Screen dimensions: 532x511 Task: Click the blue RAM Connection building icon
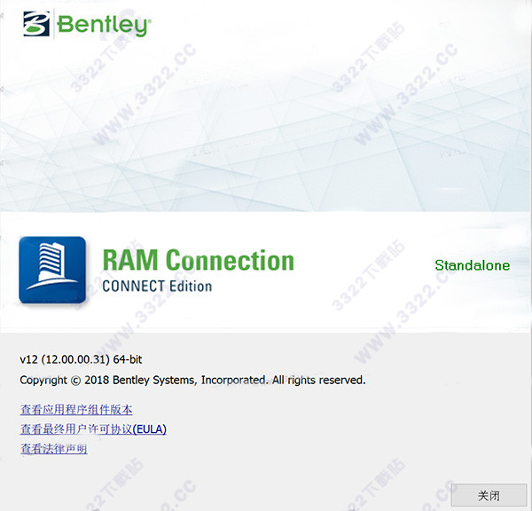click(52, 270)
